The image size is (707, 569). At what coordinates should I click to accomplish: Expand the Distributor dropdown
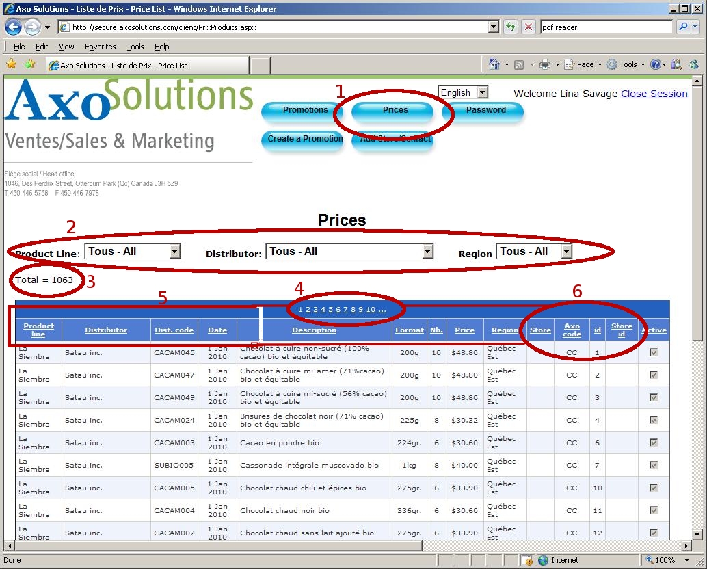click(x=428, y=251)
